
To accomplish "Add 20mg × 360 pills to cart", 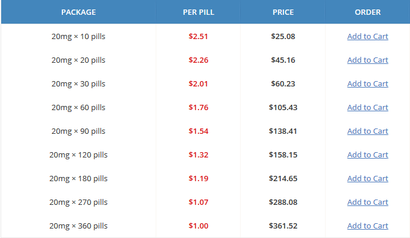I will coord(367,226).
